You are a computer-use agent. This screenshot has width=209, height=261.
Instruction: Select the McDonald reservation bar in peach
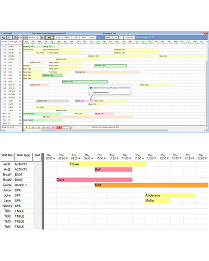click(x=108, y=72)
